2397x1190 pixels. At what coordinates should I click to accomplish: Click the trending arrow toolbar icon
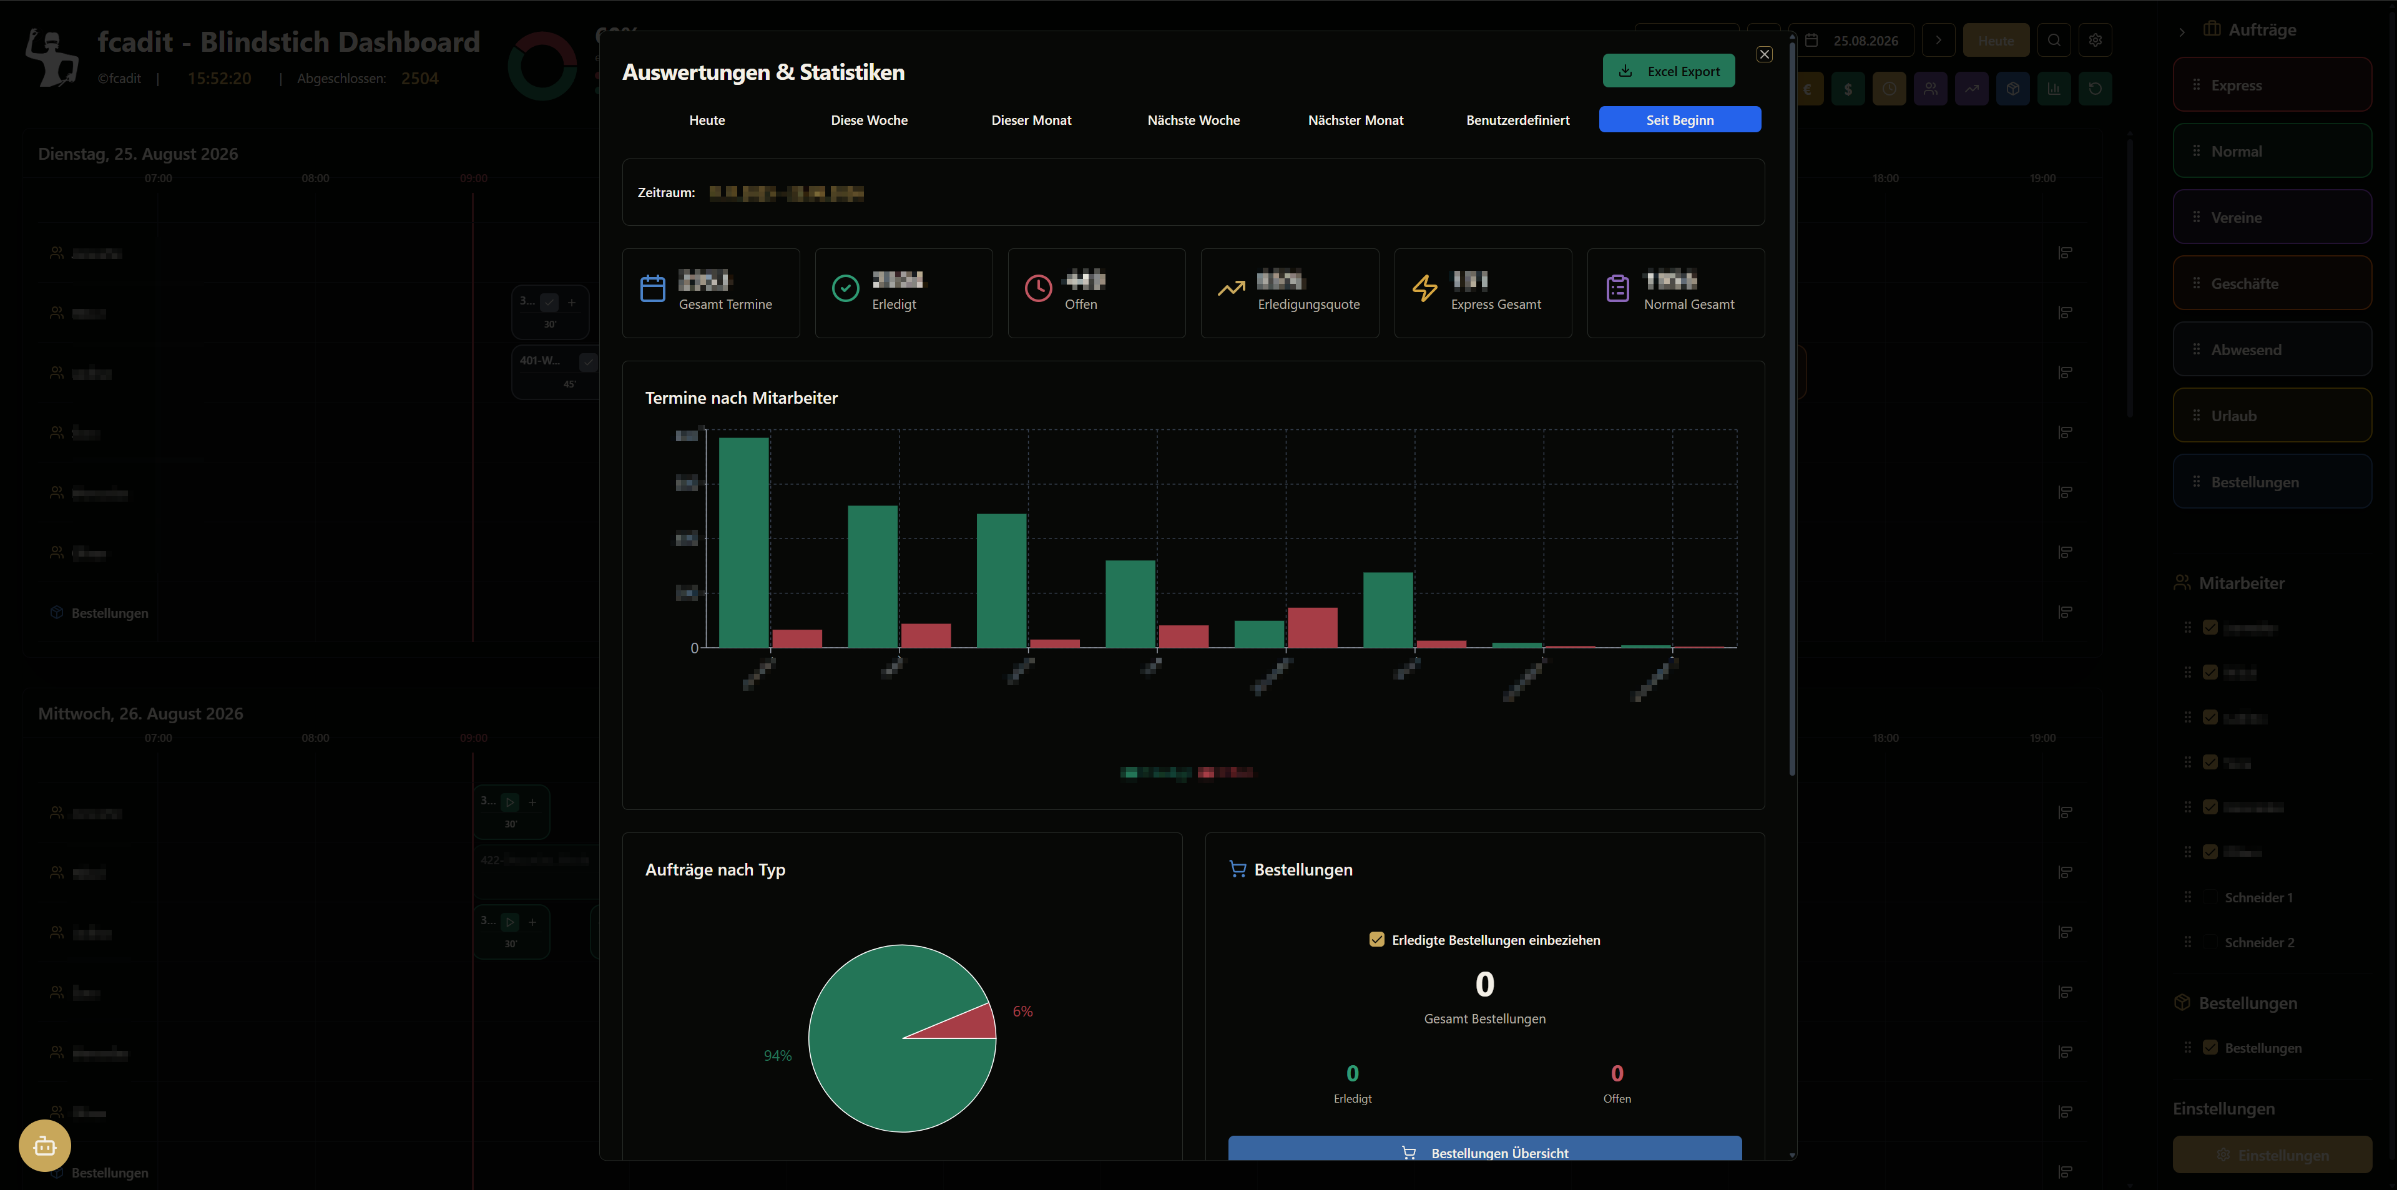tap(1971, 89)
